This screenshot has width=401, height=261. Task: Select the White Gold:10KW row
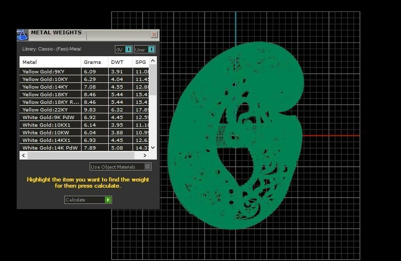tap(84, 132)
